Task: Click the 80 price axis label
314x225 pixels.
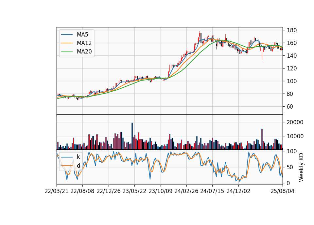Action: click(x=290, y=94)
